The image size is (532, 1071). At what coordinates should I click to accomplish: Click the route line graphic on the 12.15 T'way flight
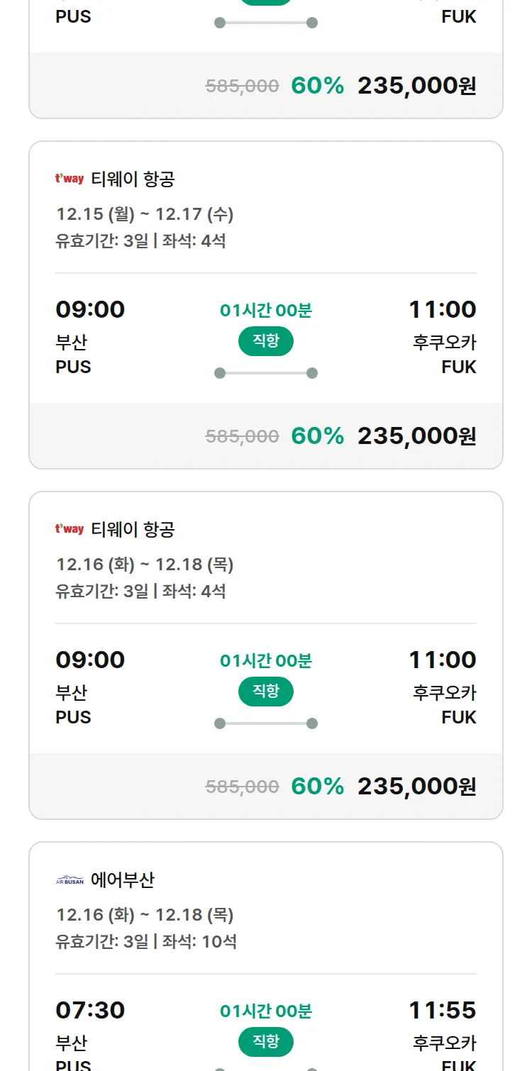click(x=266, y=373)
